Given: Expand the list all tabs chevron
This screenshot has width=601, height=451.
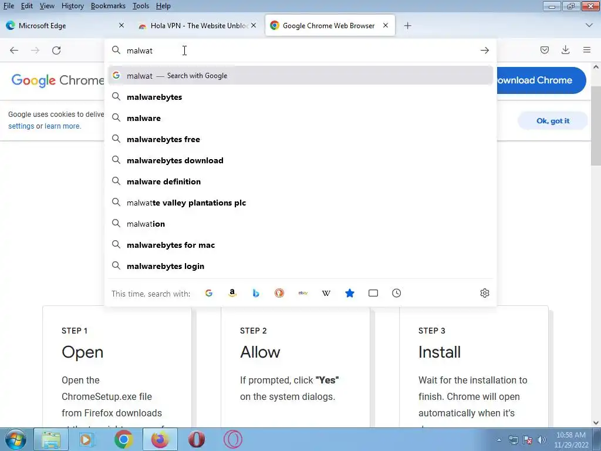Looking at the screenshot, I should click(x=589, y=25).
